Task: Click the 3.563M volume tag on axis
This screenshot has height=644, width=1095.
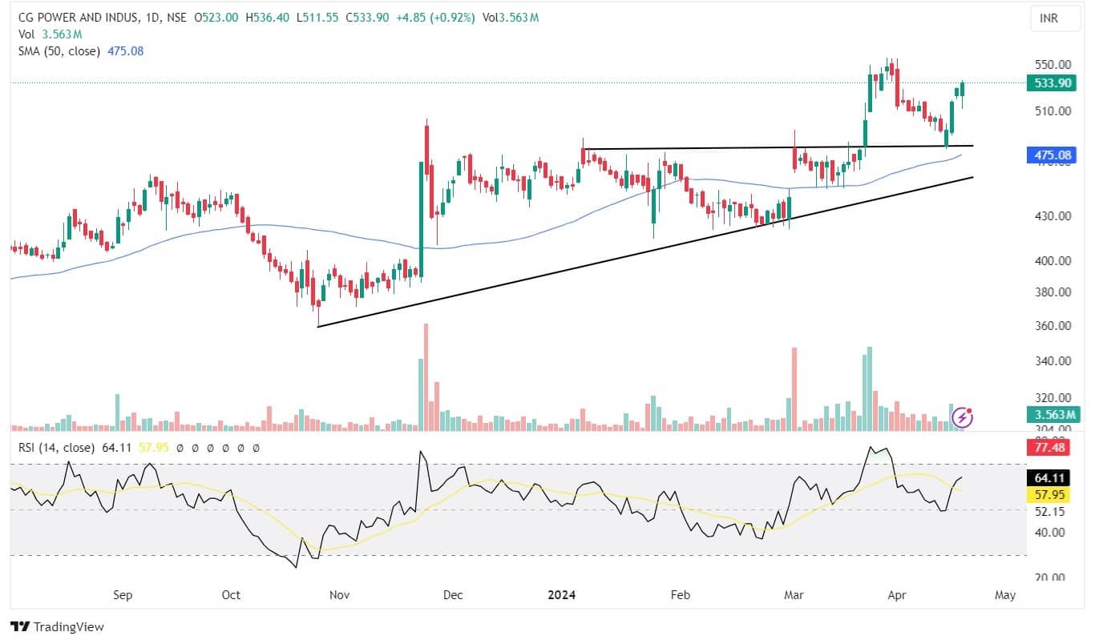Action: tap(1051, 415)
